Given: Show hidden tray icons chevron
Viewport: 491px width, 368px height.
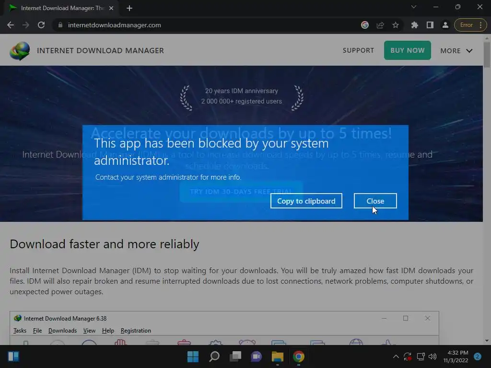Looking at the screenshot, I should [396, 356].
